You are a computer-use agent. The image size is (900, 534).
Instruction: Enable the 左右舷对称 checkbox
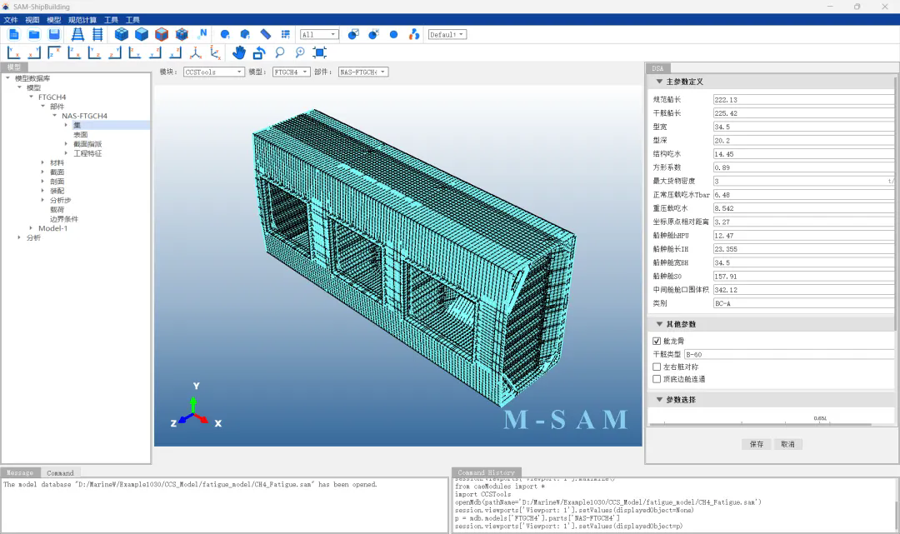coord(657,367)
